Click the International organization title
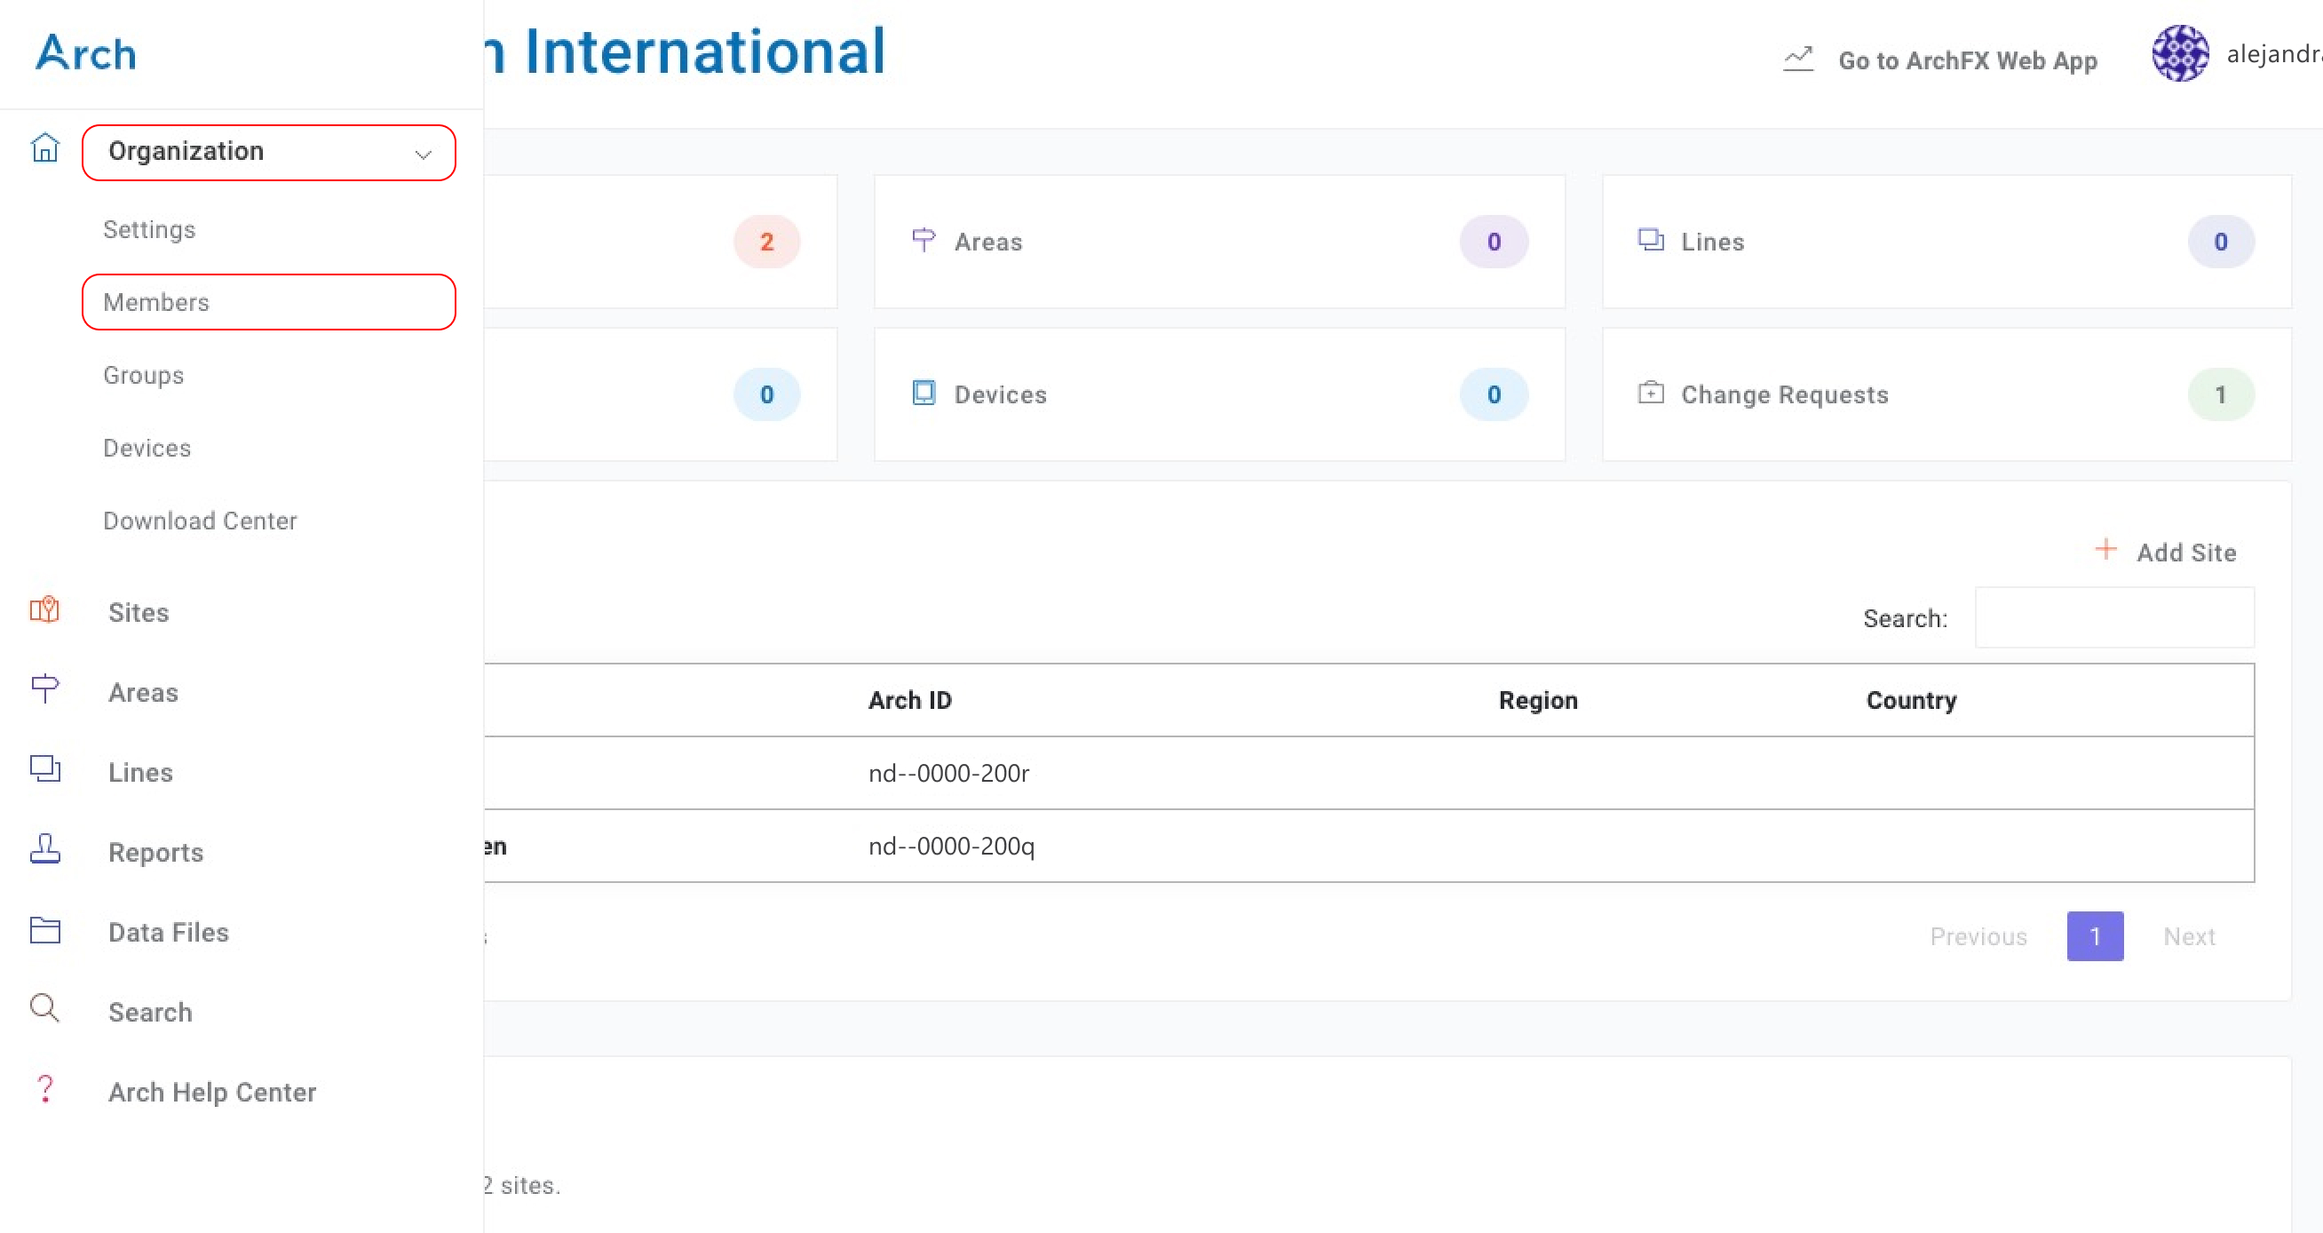Viewport: 2323px width, 1233px height. point(686,51)
